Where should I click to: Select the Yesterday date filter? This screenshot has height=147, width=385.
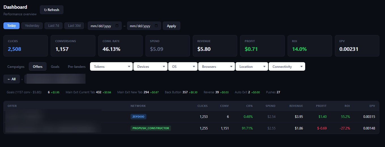(x=32, y=26)
